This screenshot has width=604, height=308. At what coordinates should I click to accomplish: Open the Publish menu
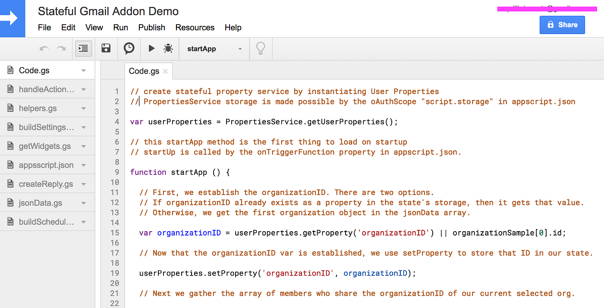pyautogui.click(x=151, y=27)
